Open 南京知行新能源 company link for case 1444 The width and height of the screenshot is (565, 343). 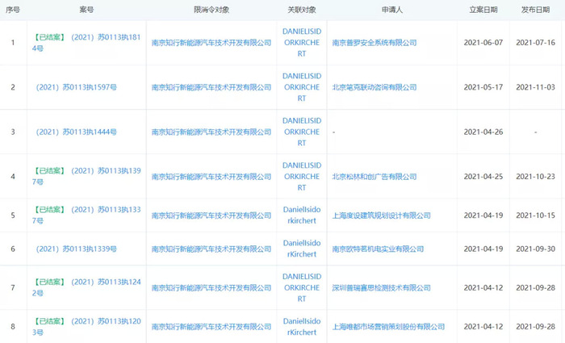211,132
